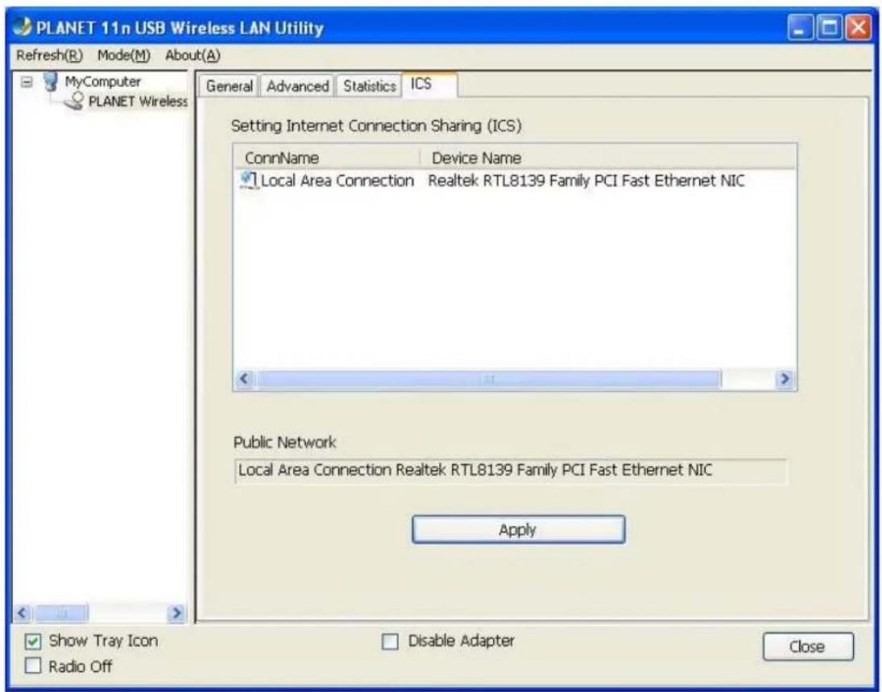Click the MyComputer tree label

[x=103, y=82]
